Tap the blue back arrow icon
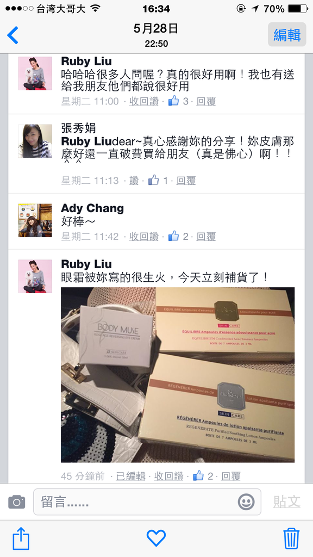The width and height of the screenshot is (313, 557). (x=13, y=35)
